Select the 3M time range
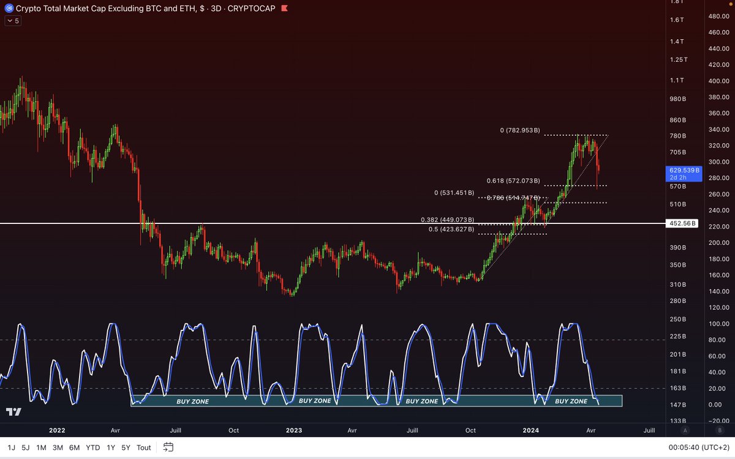Viewport: 735px width, 459px height. click(x=58, y=447)
